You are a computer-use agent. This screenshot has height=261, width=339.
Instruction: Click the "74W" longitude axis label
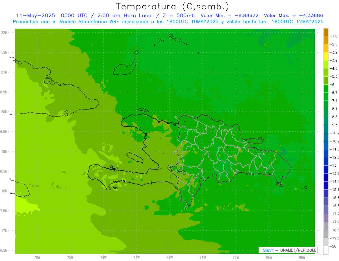click(103, 257)
